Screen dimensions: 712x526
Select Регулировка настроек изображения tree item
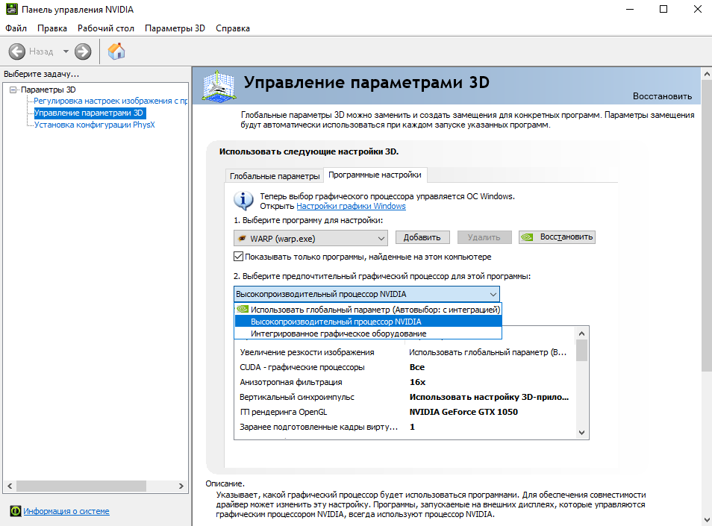pos(110,101)
